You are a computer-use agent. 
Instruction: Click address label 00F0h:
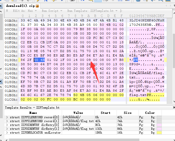tap(11, 43)
